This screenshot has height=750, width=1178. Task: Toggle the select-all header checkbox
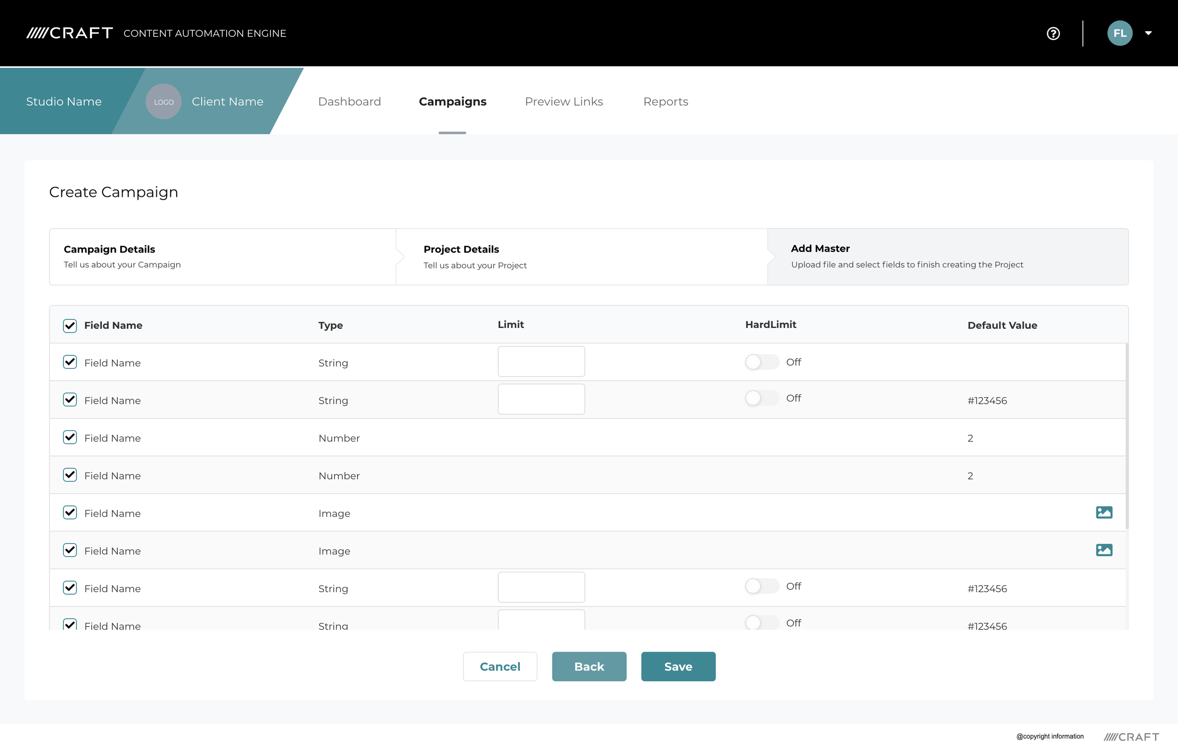coord(70,326)
